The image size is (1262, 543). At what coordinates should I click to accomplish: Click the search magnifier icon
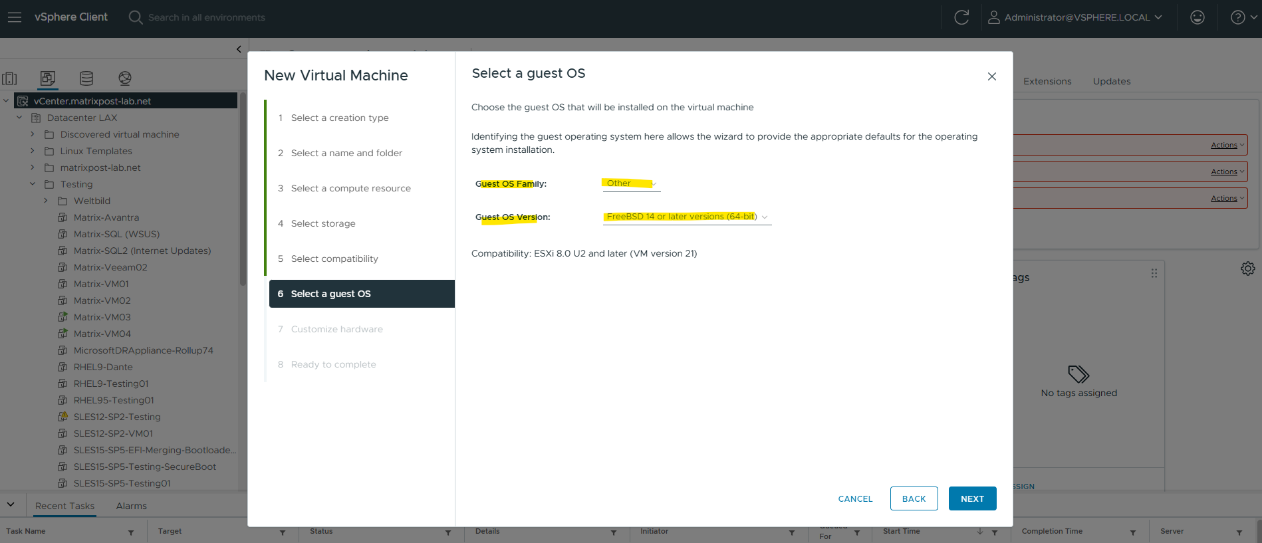(136, 17)
